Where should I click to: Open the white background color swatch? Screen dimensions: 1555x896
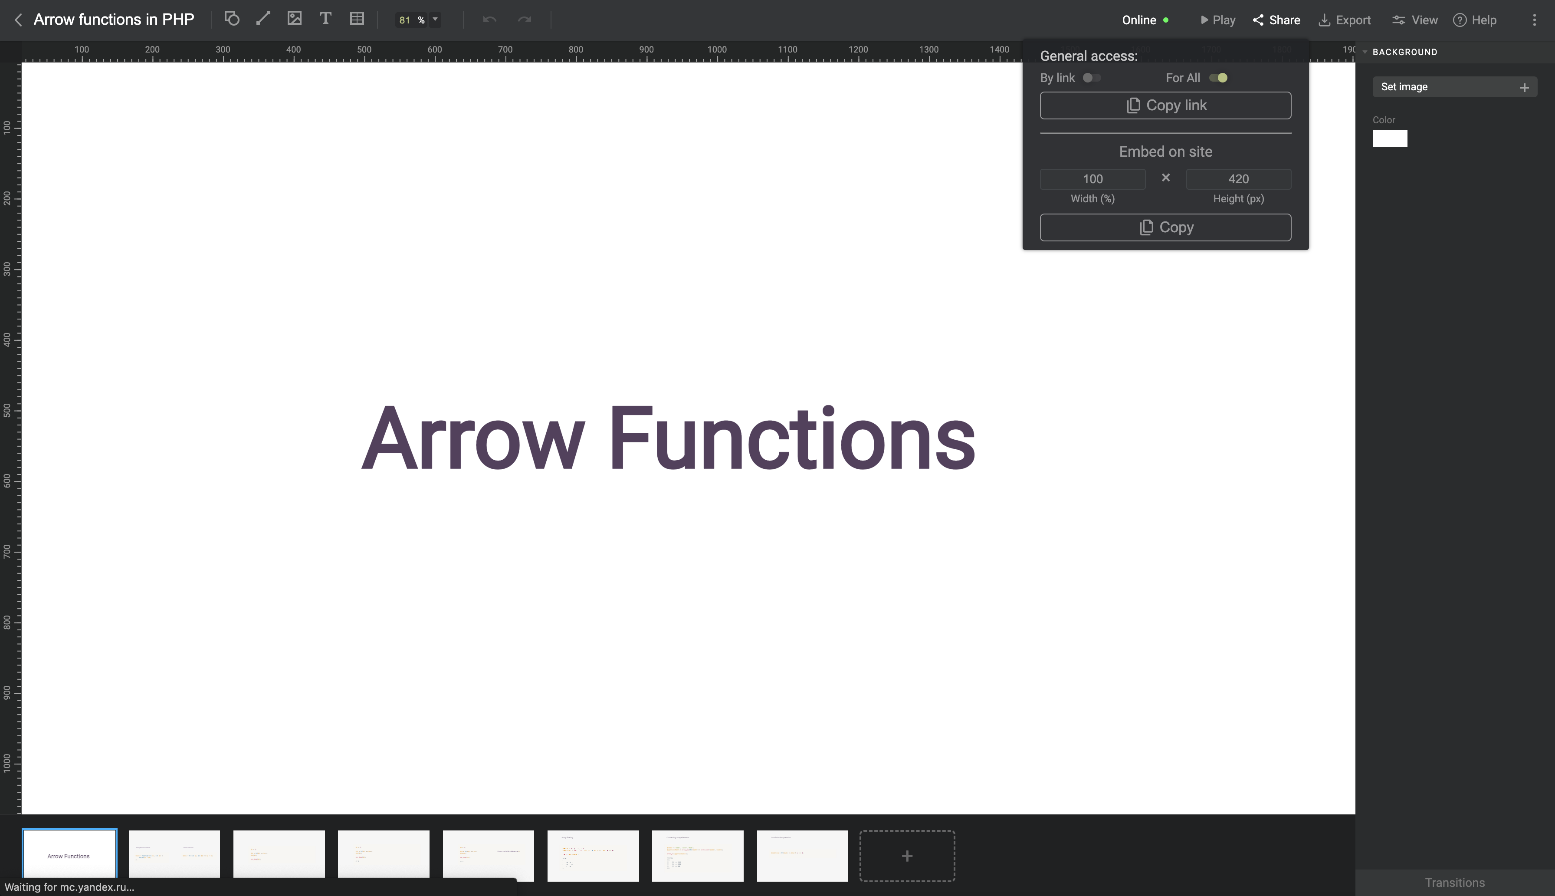pos(1390,138)
